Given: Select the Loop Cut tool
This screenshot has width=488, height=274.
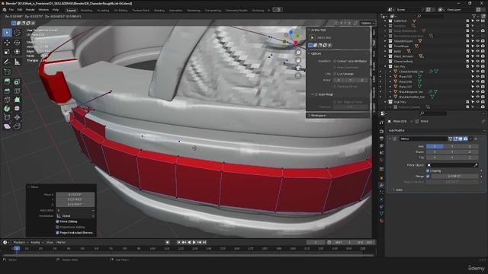Looking at the screenshot, I should pyautogui.click(x=17, y=91).
